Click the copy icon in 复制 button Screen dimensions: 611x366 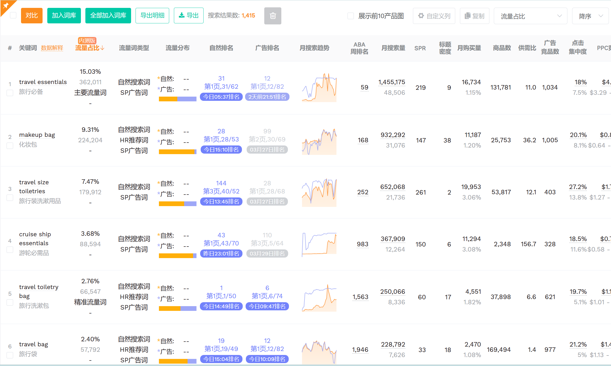(467, 16)
